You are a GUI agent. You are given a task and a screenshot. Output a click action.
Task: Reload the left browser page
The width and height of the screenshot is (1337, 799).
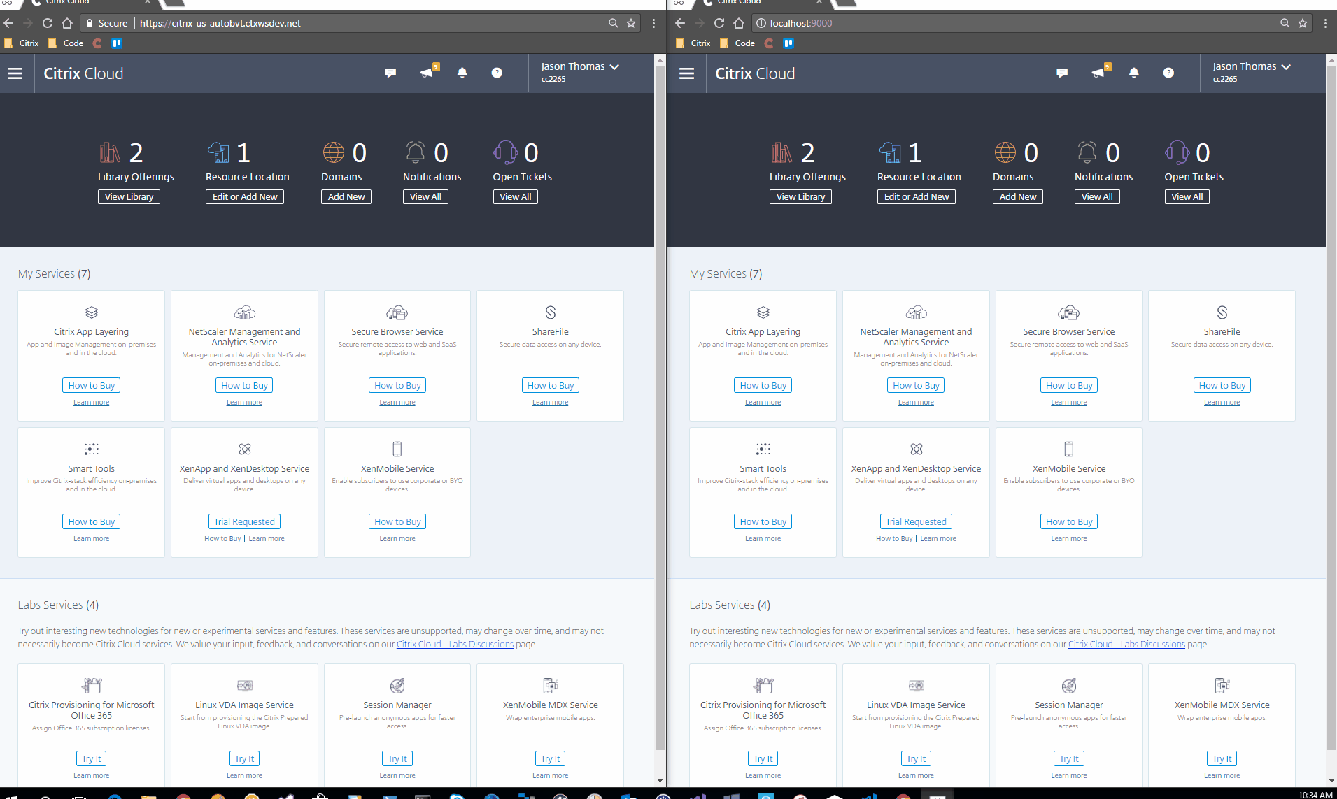tap(48, 23)
